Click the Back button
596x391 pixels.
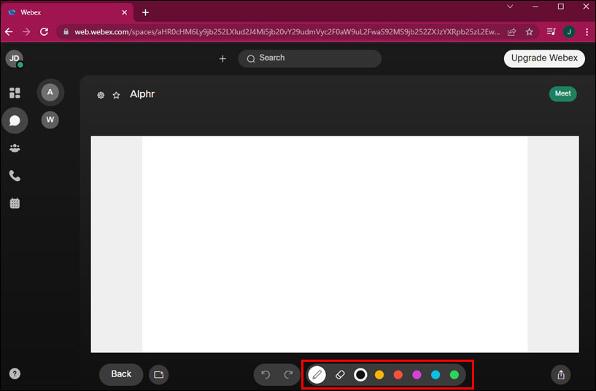click(121, 374)
